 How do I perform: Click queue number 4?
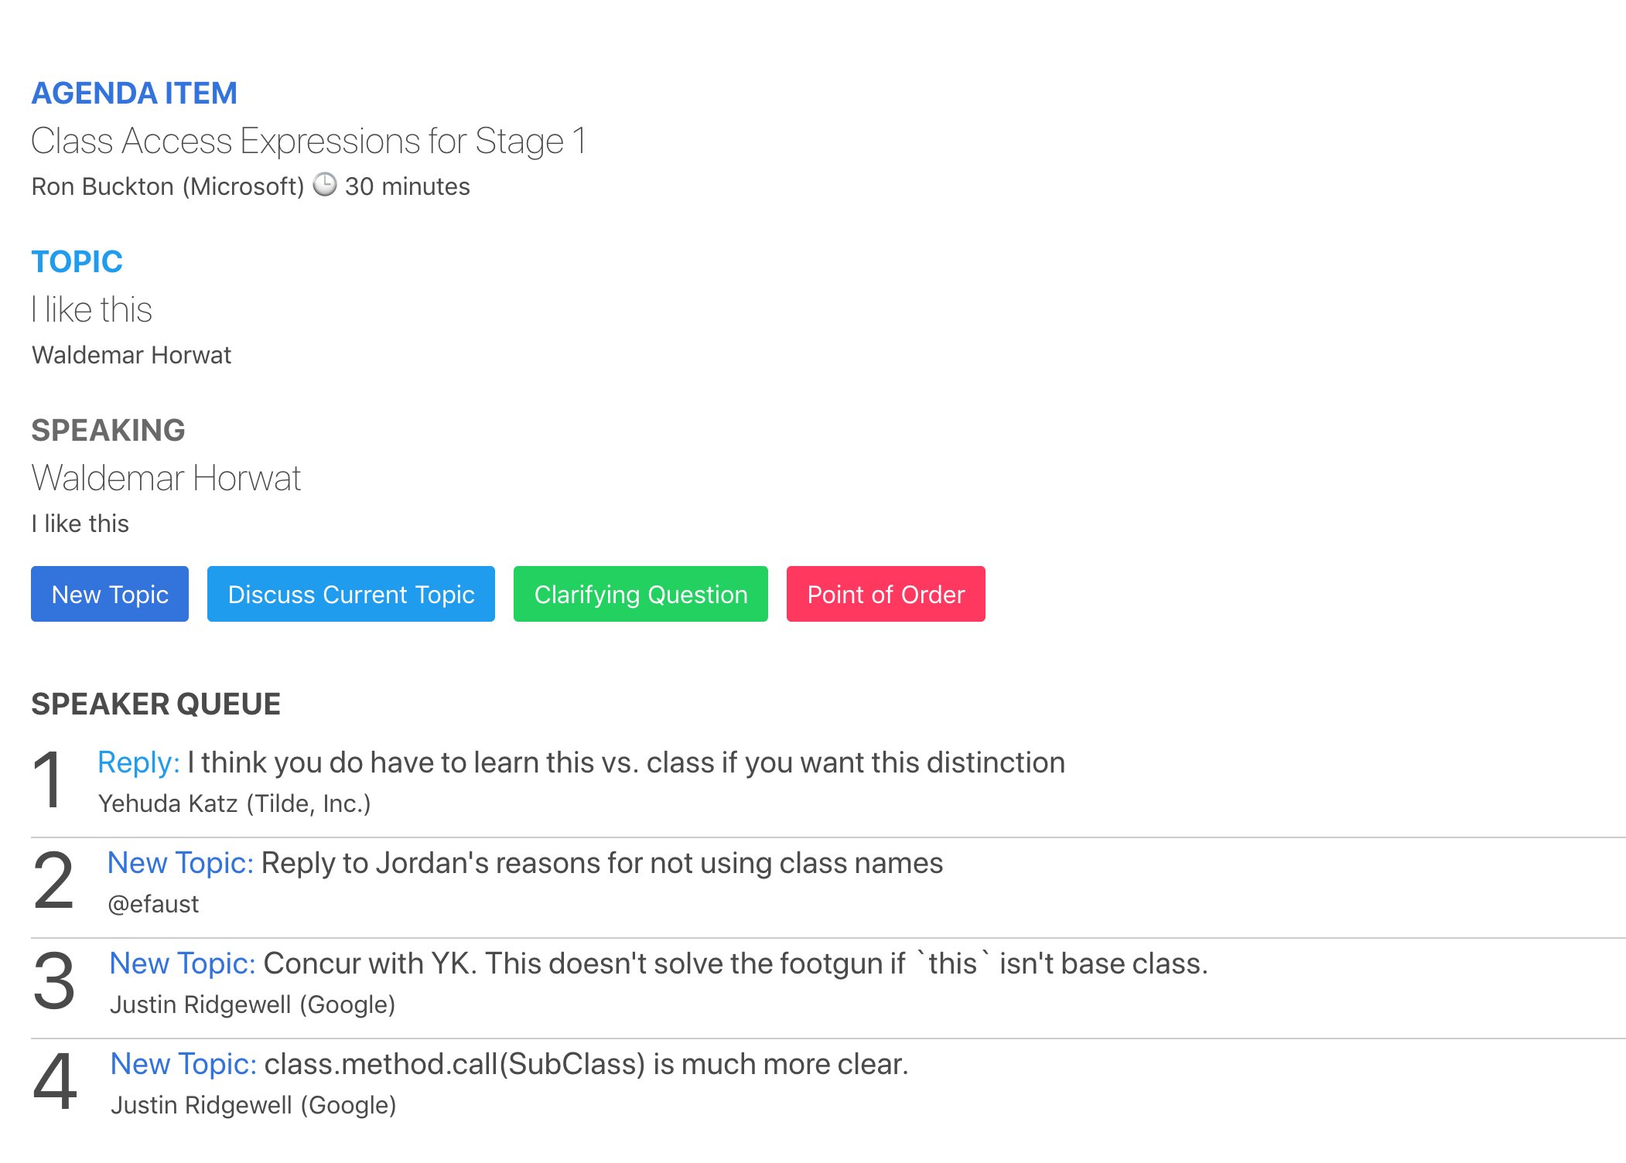point(55,1083)
